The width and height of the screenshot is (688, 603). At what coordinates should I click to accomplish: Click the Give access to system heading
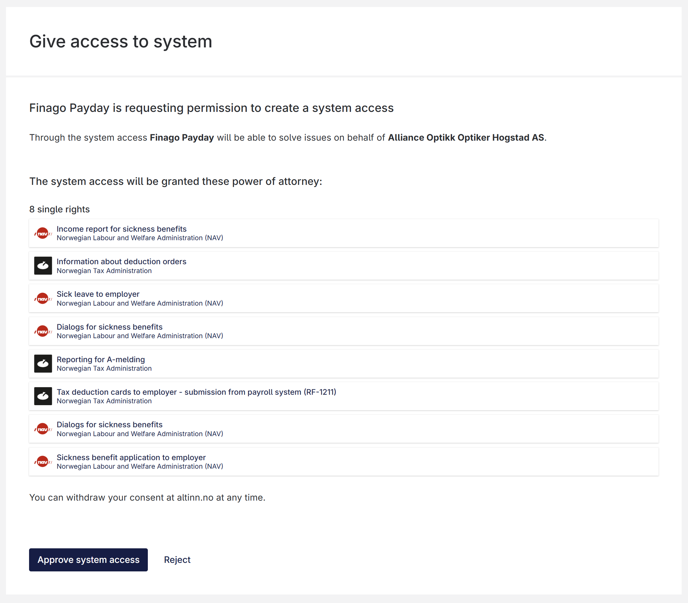tap(121, 41)
